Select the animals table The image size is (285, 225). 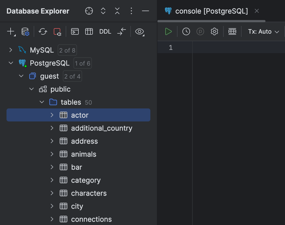[83, 154]
